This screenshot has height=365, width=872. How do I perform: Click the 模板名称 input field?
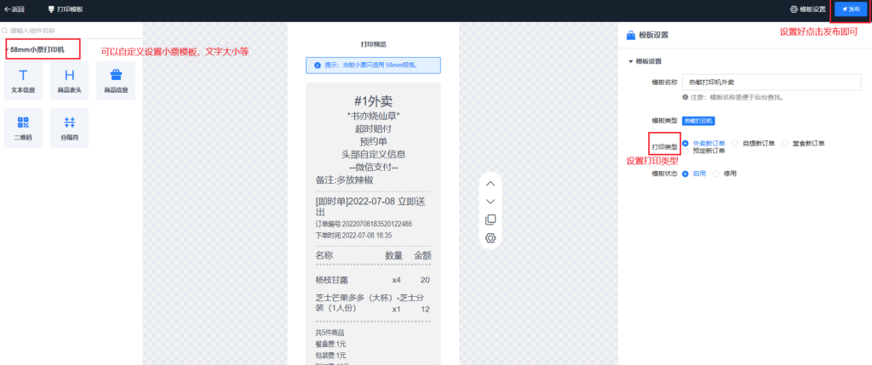pyautogui.click(x=766, y=83)
